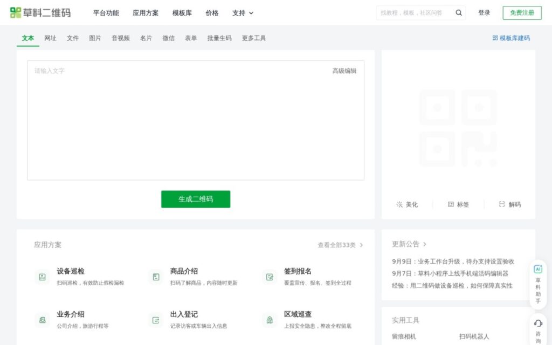This screenshot has width=552, height=345.
Task: Click the search magnifier icon
Action: pyautogui.click(x=458, y=13)
